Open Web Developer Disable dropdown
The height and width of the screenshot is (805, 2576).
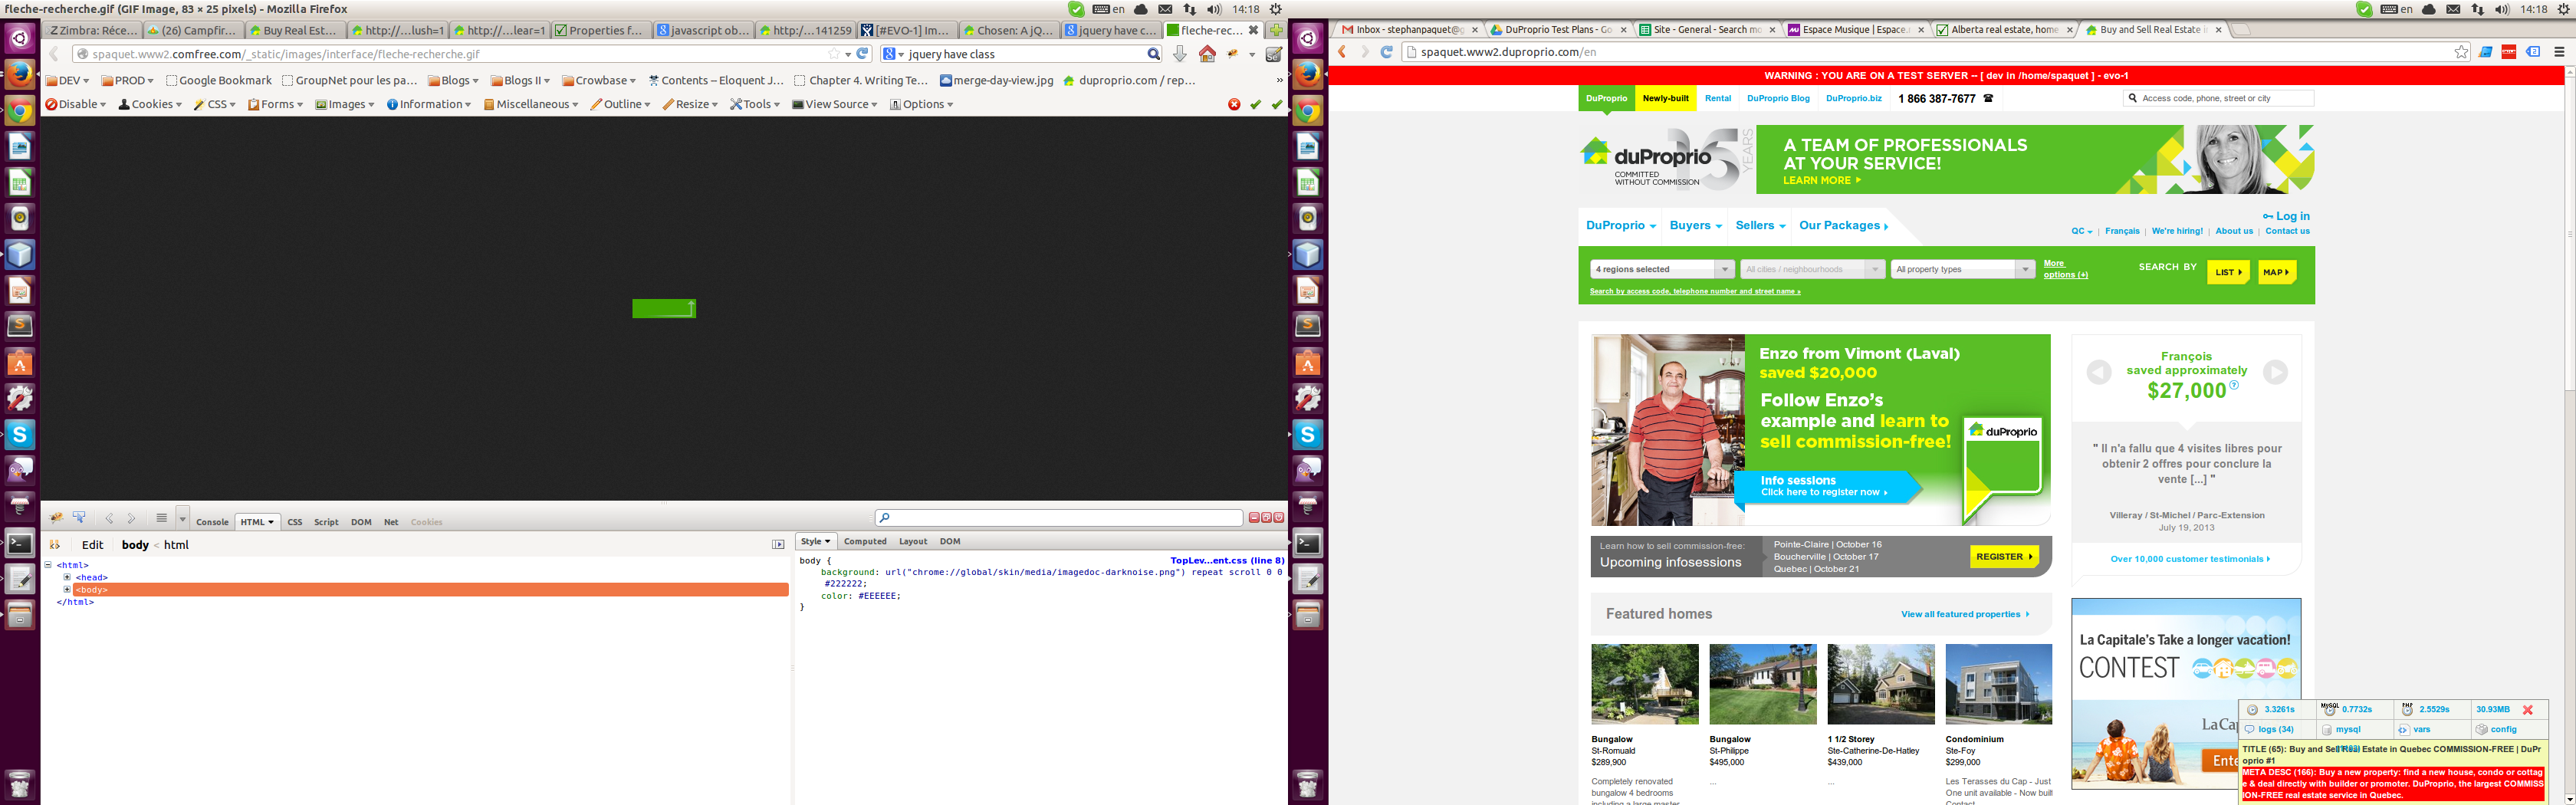pyautogui.click(x=75, y=104)
